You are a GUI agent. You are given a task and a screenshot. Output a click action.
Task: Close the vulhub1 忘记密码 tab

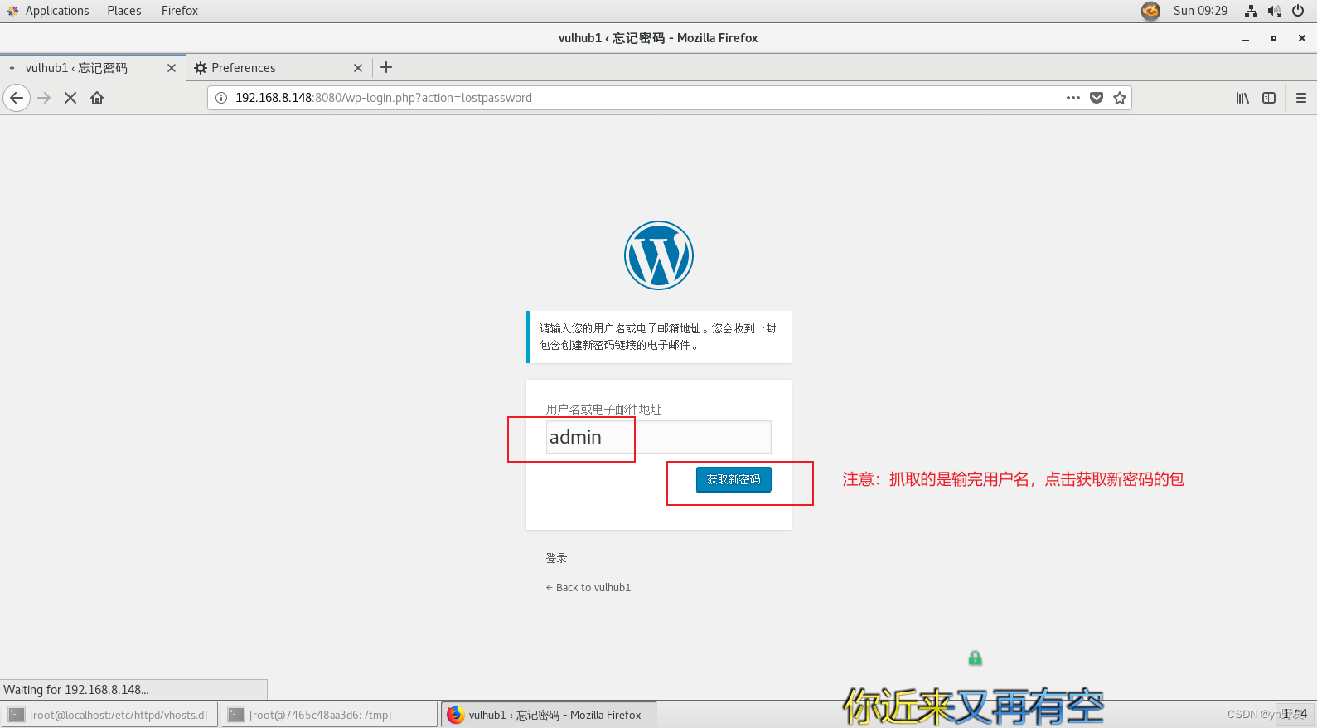[172, 68]
